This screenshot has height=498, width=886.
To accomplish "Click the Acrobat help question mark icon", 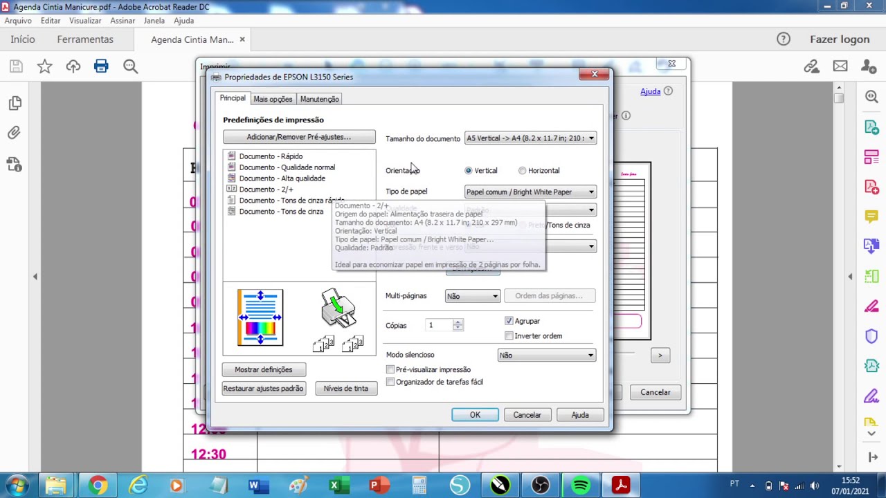I will [784, 39].
